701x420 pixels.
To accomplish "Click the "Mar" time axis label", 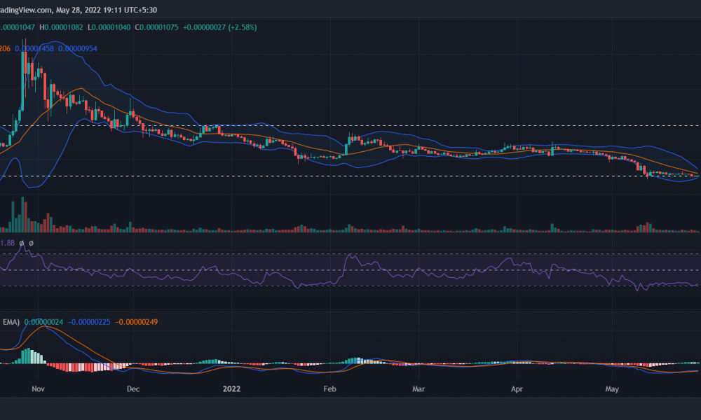I will (x=418, y=388).
